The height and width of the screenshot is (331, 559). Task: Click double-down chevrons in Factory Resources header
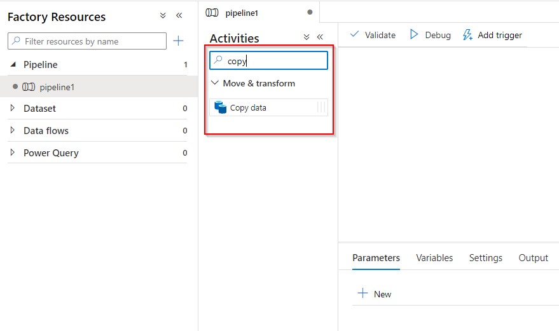163,15
